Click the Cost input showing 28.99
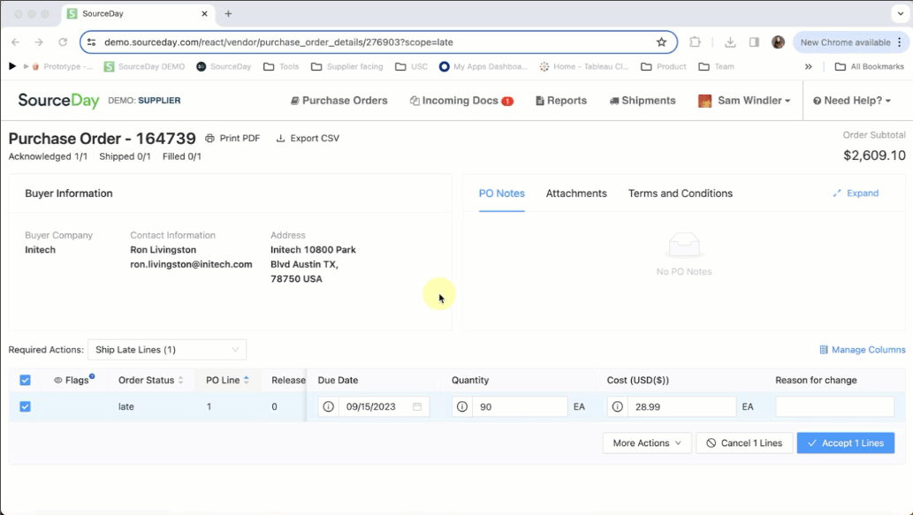 tap(681, 406)
